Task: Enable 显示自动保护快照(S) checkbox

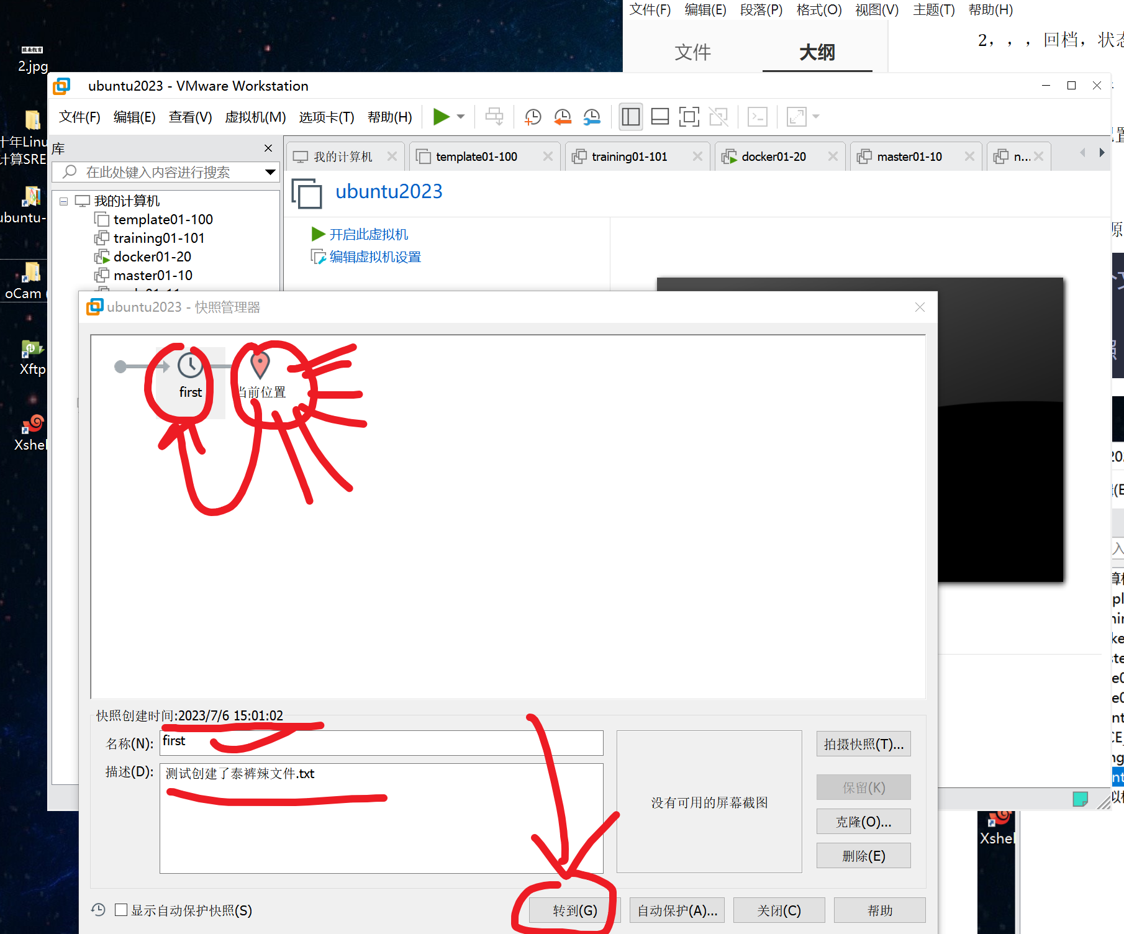Action: click(x=121, y=910)
